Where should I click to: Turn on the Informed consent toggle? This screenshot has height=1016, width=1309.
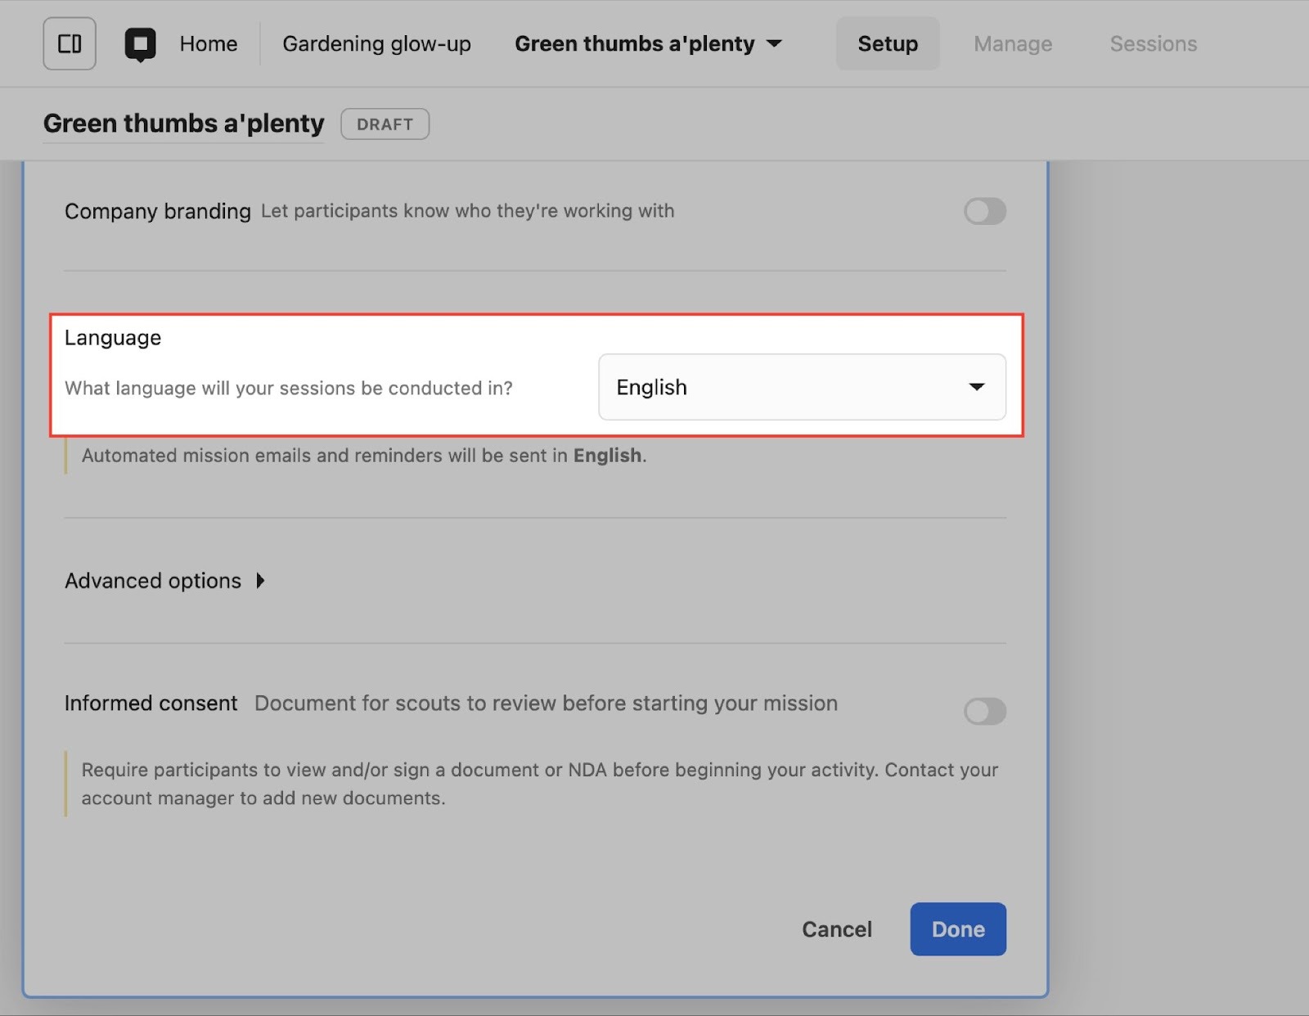[984, 711]
